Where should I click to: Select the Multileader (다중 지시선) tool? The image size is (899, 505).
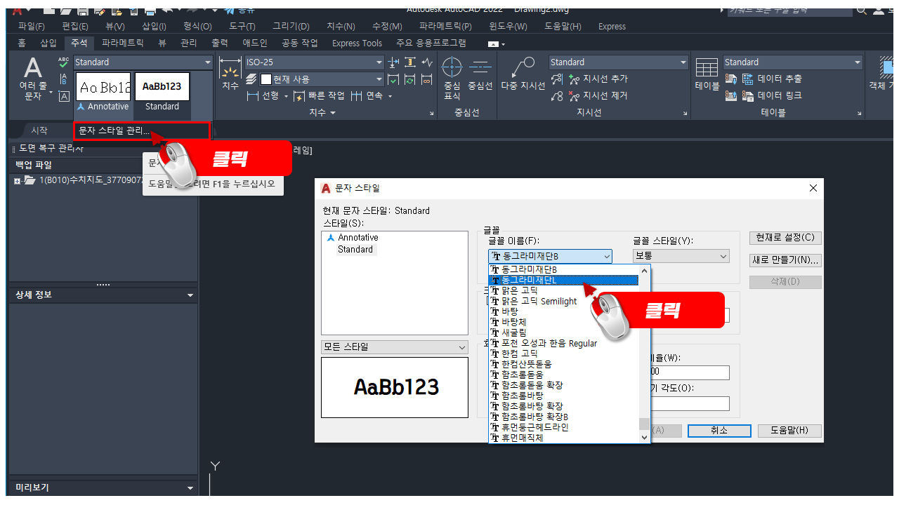coord(523,74)
